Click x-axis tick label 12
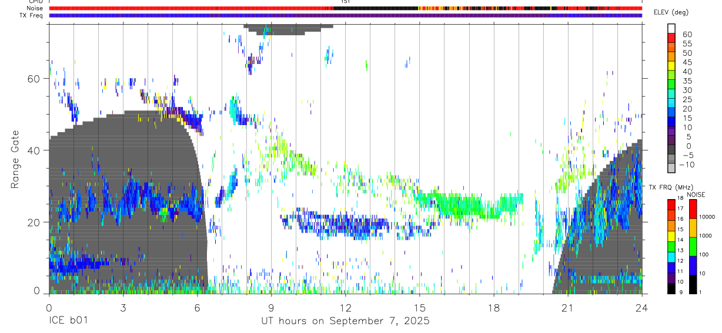722x333 pixels. (346, 308)
